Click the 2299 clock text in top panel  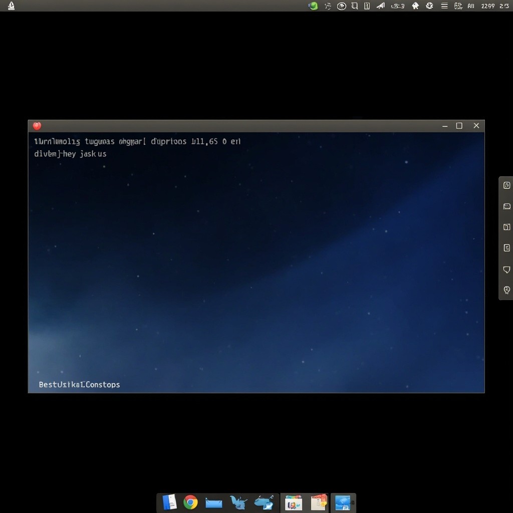point(487,6)
